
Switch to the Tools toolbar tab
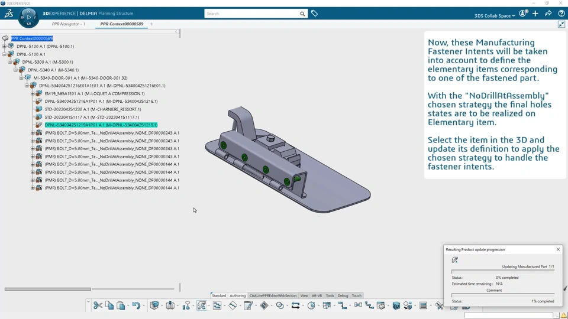pyautogui.click(x=330, y=295)
